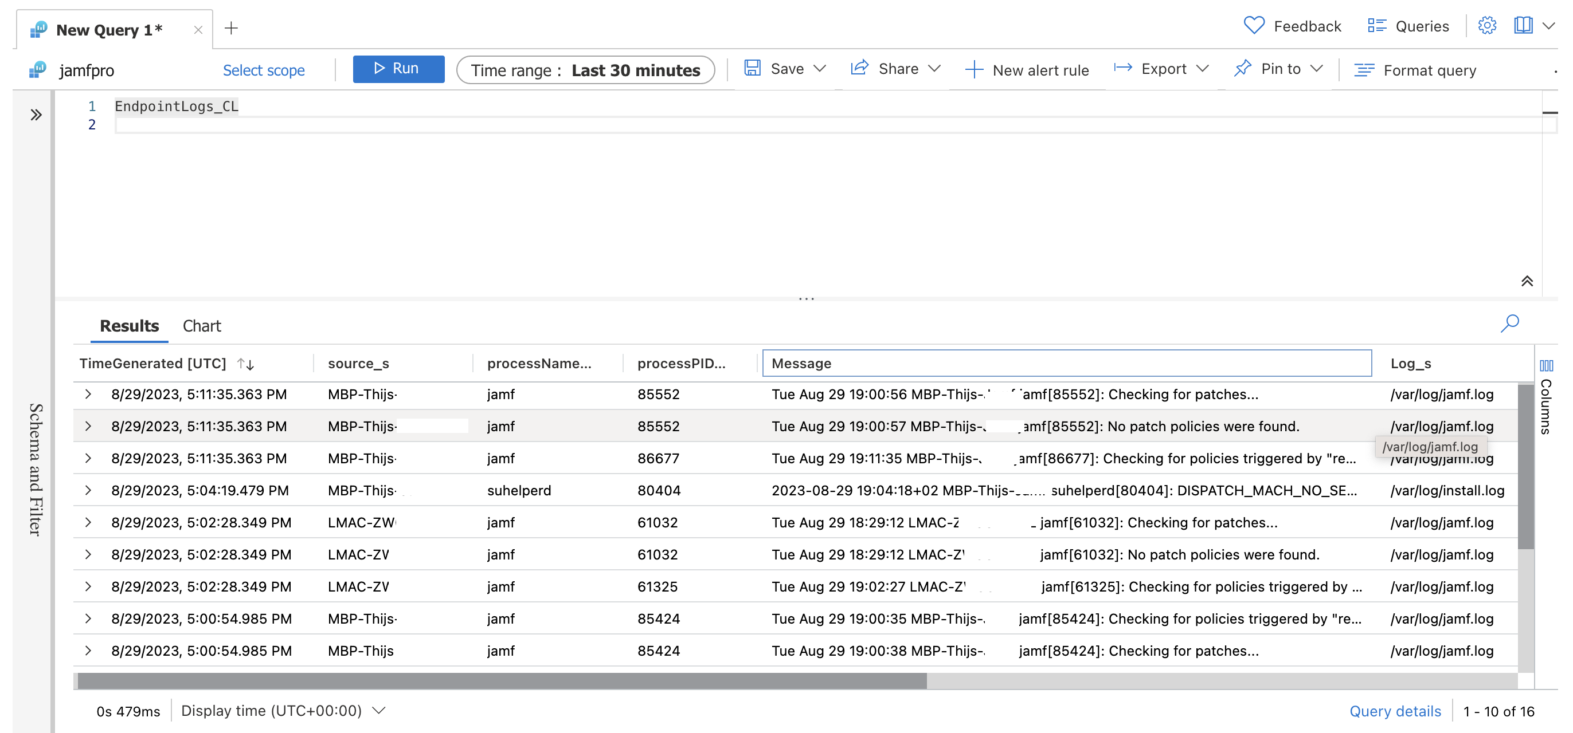Expand the Schema and Filter sidebar
The width and height of the screenshot is (1573, 733).
36,115
